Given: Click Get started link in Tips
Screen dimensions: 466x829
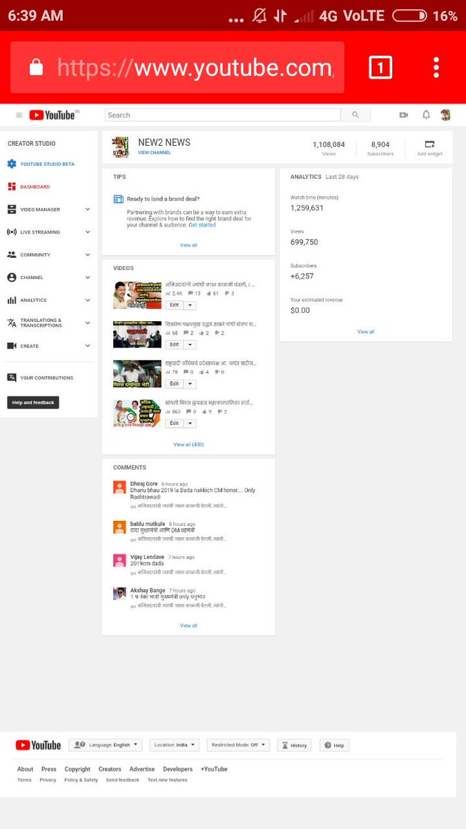Looking at the screenshot, I should (x=202, y=225).
